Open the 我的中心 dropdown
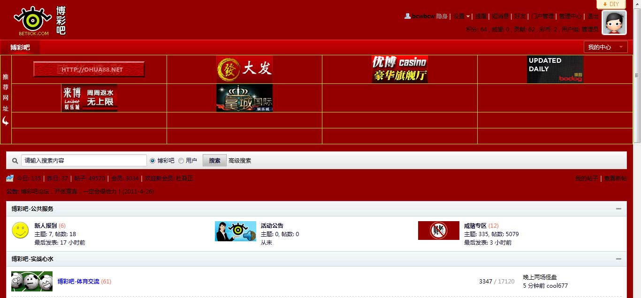Viewport: 641px width, 298px height. [605, 47]
